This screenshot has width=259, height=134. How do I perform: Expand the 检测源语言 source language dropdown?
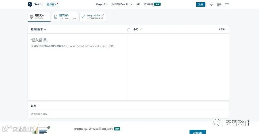pos(39,29)
